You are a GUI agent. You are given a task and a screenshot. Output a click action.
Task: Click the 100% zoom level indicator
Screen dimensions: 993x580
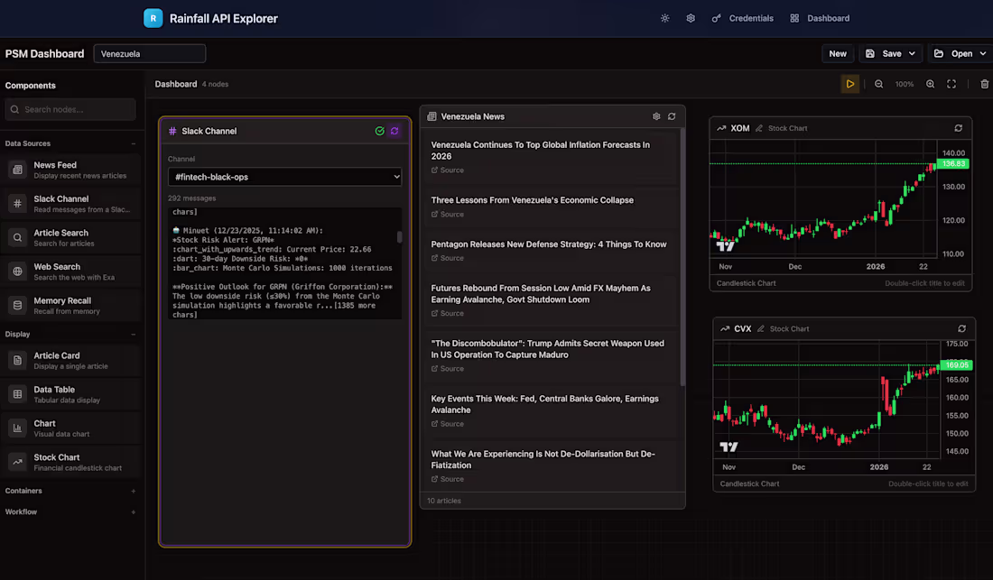(x=905, y=84)
